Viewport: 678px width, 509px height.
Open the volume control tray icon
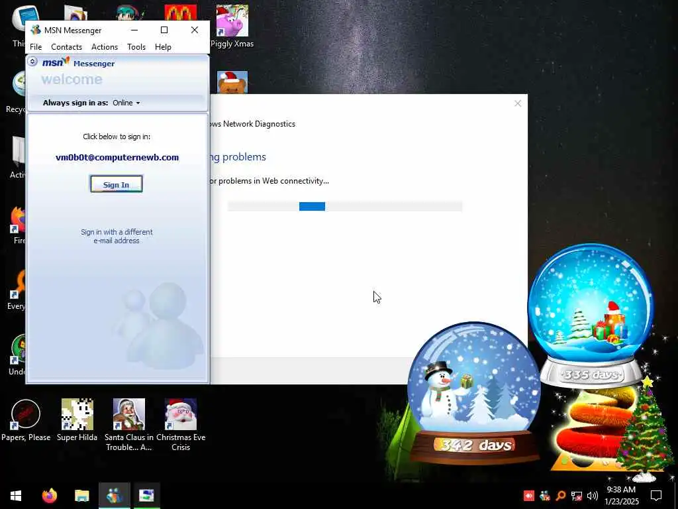click(593, 496)
